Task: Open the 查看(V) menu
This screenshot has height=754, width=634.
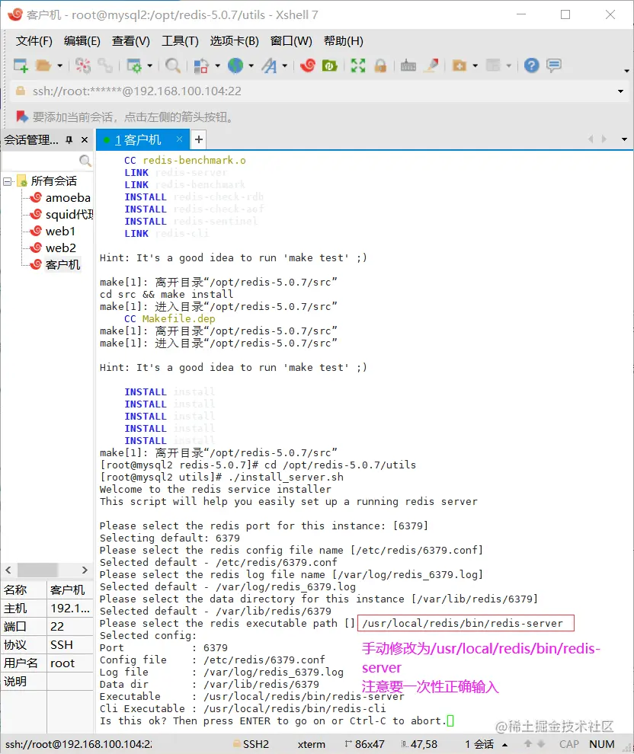Action: tap(131, 41)
